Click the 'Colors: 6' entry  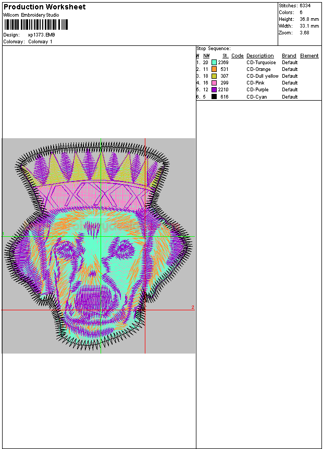pos(291,13)
